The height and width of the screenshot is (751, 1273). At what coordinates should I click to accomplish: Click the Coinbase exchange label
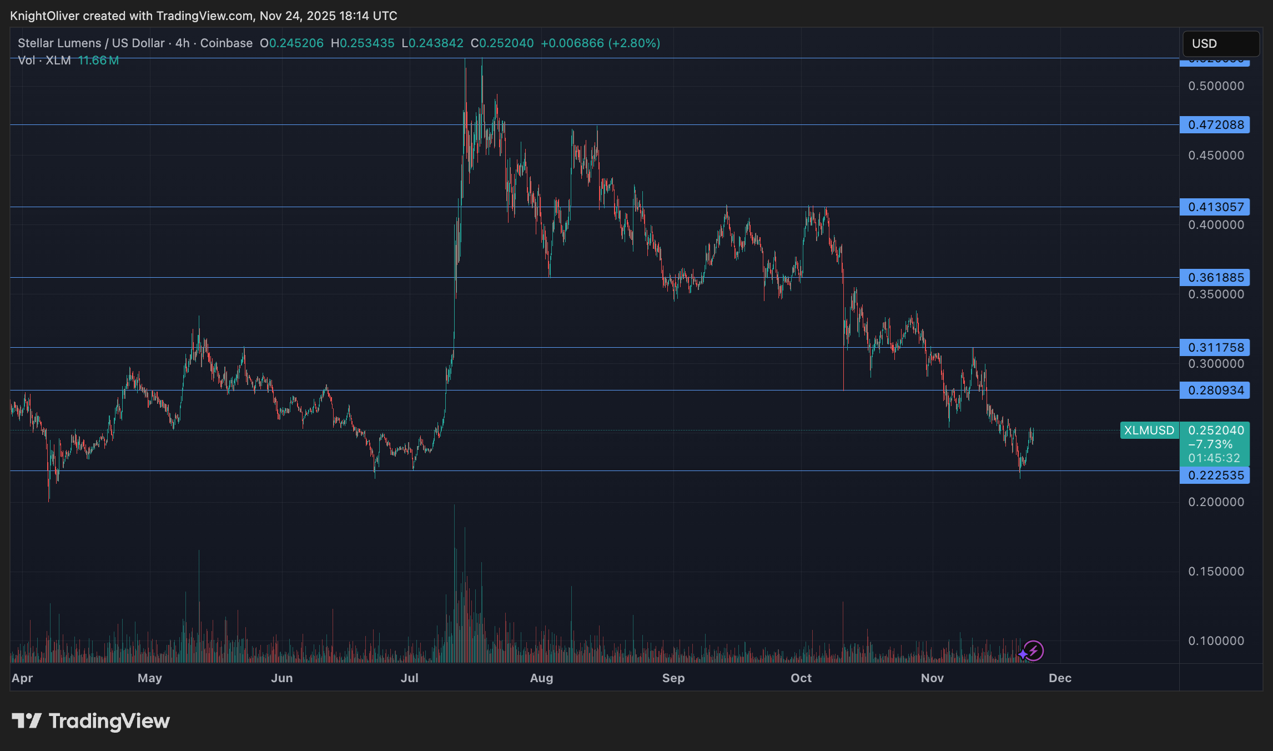point(226,43)
